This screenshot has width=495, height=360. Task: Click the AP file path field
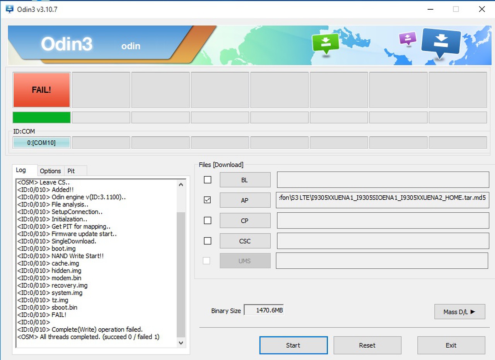(x=382, y=200)
